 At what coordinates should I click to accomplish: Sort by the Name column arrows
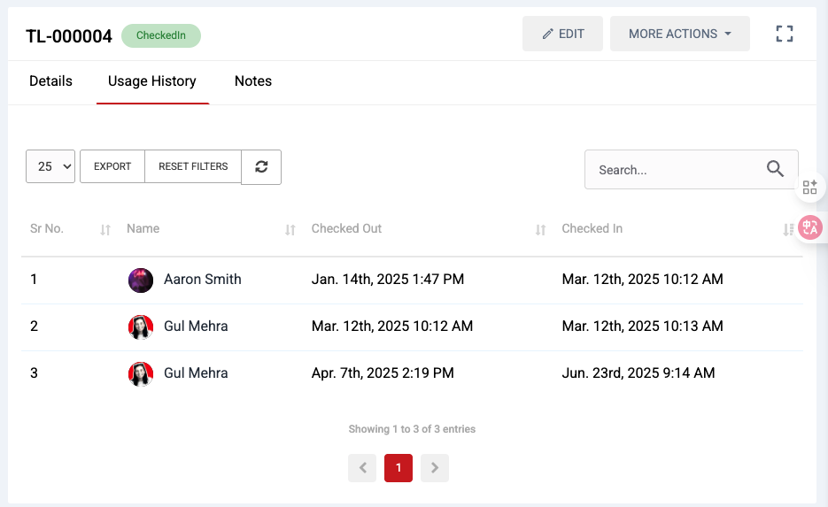[x=290, y=230]
